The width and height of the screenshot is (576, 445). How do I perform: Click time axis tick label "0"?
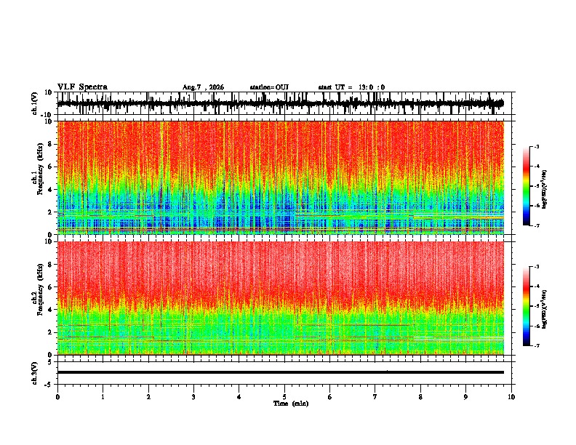pyautogui.click(x=57, y=397)
